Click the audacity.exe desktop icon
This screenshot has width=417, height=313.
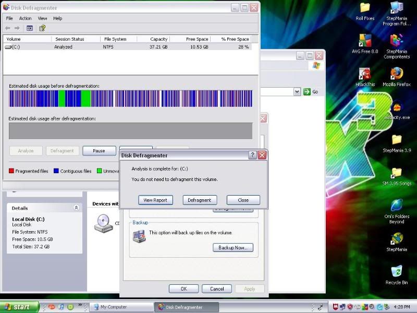397,107
